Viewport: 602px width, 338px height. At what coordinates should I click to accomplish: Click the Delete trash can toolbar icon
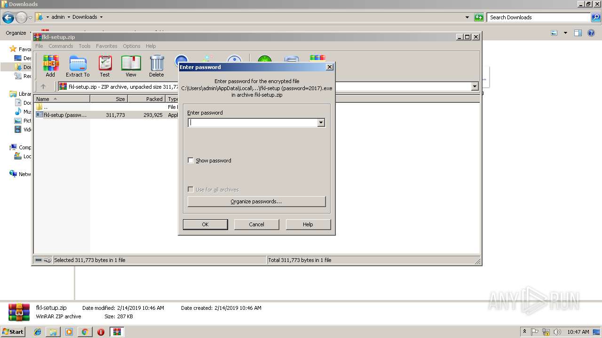coord(157,66)
